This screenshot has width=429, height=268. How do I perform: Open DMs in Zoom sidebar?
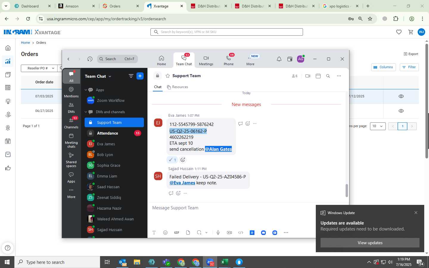pyautogui.click(x=71, y=108)
